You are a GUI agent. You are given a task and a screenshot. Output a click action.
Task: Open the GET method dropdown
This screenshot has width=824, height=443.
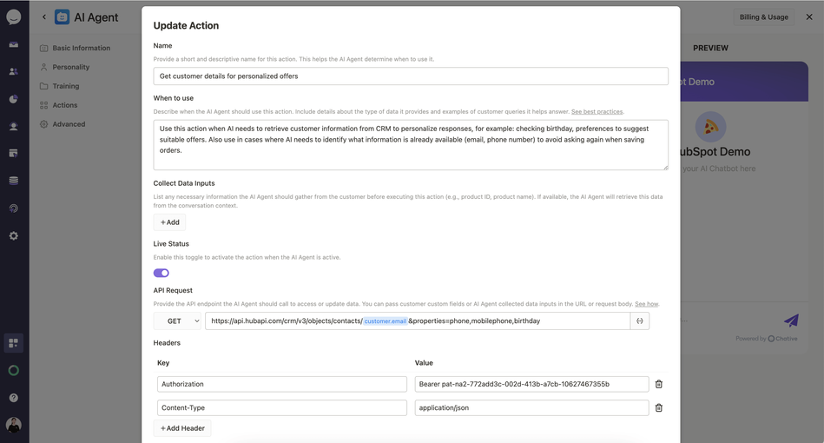coord(178,321)
